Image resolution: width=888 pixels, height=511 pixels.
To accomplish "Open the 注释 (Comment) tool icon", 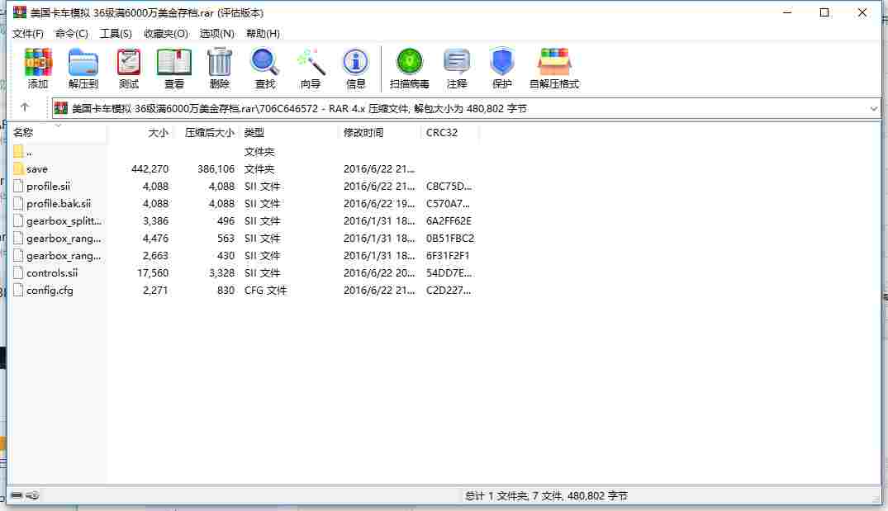I will pos(457,62).
